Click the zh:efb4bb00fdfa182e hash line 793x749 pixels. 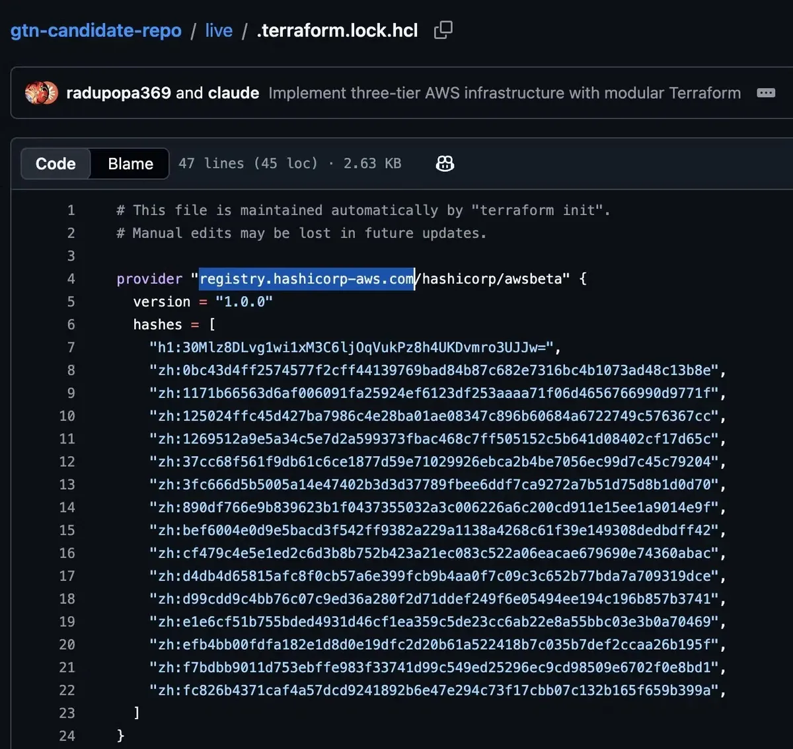(x=438, y=644)
